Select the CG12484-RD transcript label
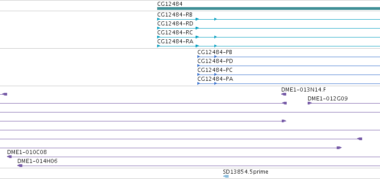The height and width of the screenshot is (179, 380). tap(175, 24)
